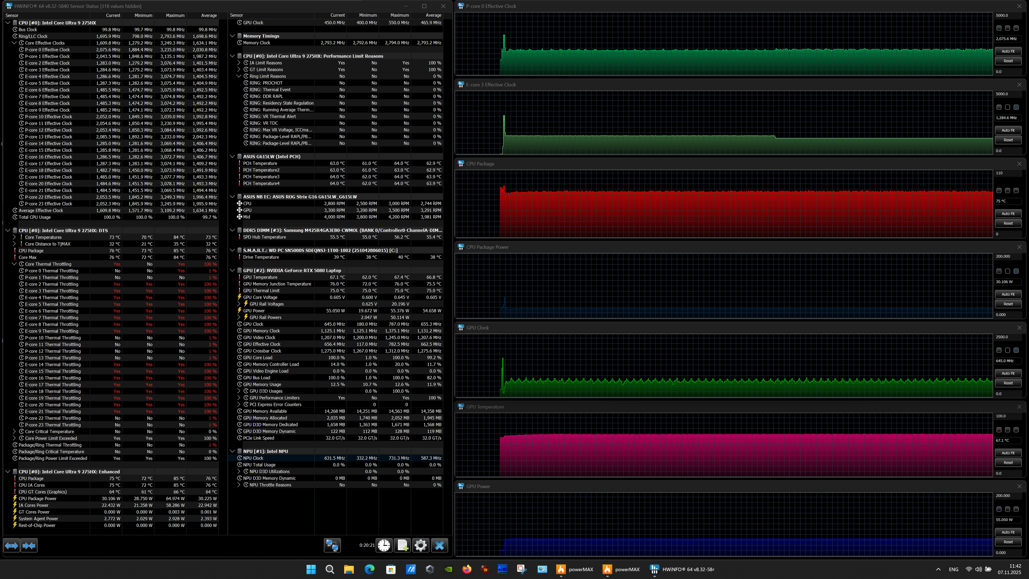Image resolution: width=1029 pixels, height=579 pixels.
Task: Click the shrink columns arrows button
Action: tap(29, 545)
